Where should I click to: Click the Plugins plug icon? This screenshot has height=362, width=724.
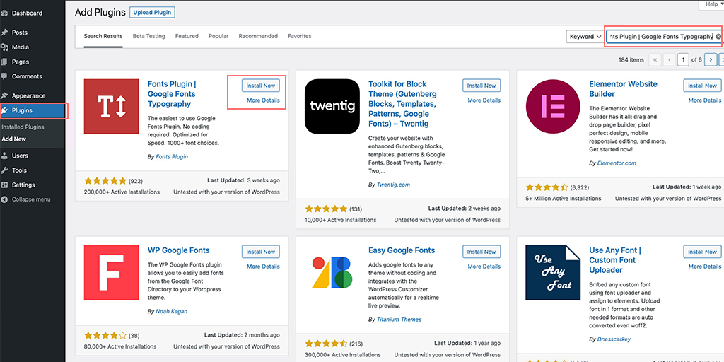pyautogui.click(x=5, y=110)
